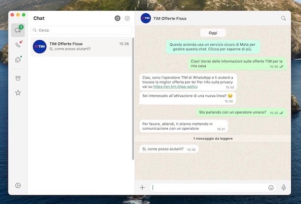Click the Chat heading title

pos(39,18)
